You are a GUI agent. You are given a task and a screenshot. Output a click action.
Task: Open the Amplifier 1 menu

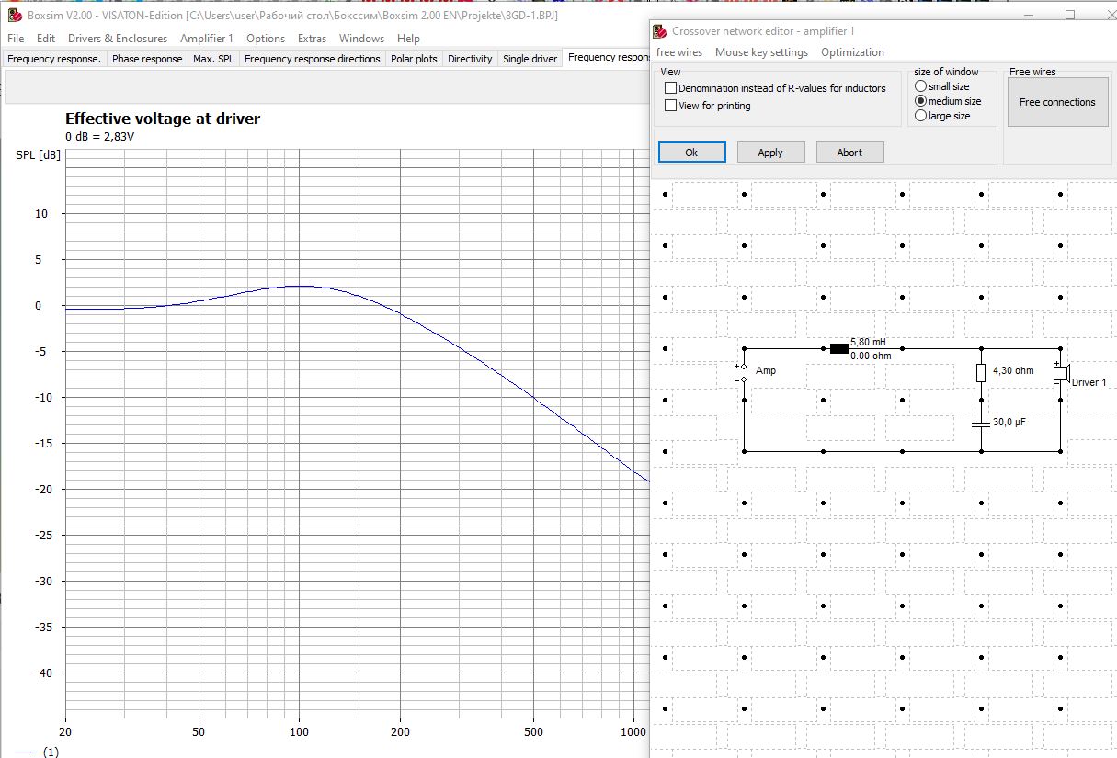point(207,39)
